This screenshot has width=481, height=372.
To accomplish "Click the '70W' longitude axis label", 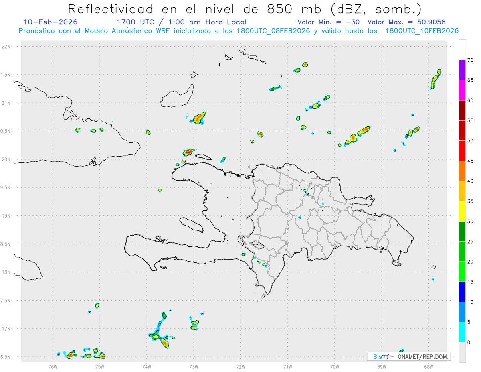I will pos(335,366).
